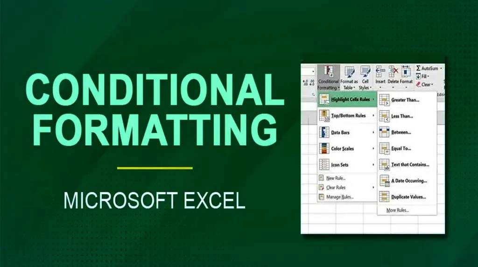Choose the Equal To... label
This screenshot has height=267, width=478.
401,148
